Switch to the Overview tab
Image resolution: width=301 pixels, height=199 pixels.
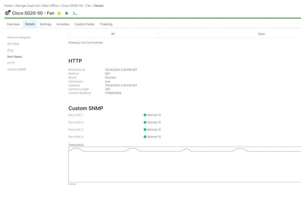click(13, 24)
